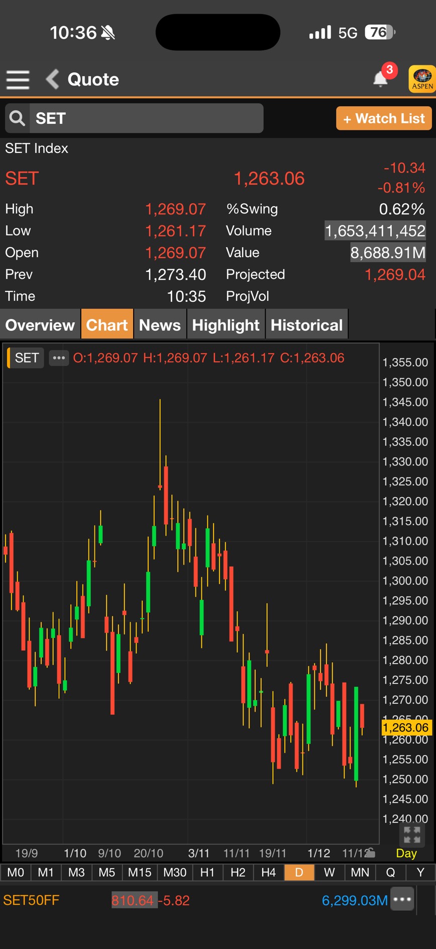Tap the SET symbol search field
This screenshot has height=949, width=436.
click(146, 118)
